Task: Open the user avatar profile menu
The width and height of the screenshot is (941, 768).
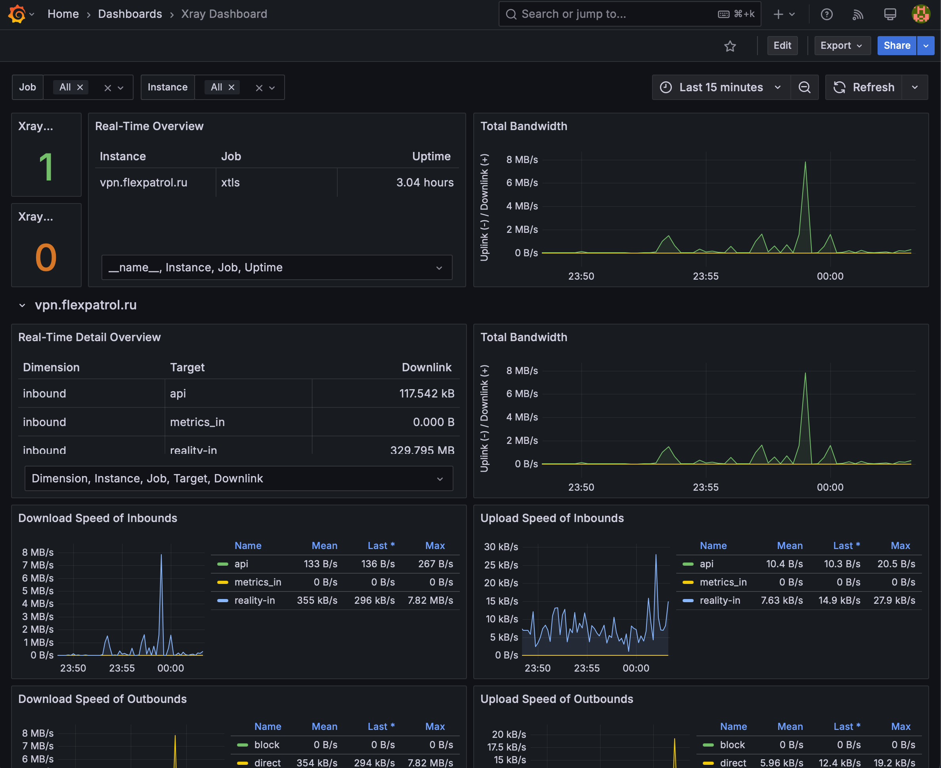Action: pyautogui.click(x=921, y=14)
